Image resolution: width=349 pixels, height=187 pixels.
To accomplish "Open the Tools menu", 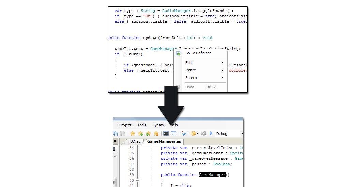I will 142,125.
